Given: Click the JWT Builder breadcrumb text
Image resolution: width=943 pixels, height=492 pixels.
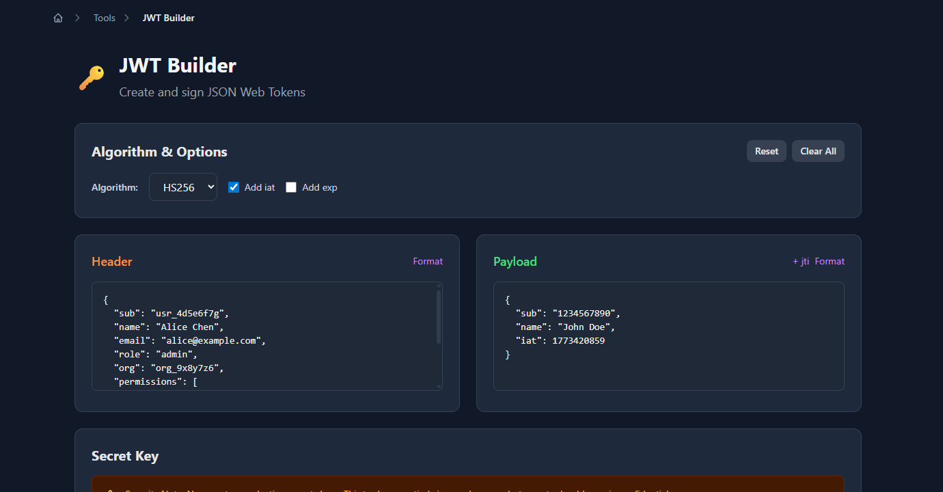Looking at the screenshot, I should click(169, 18).
